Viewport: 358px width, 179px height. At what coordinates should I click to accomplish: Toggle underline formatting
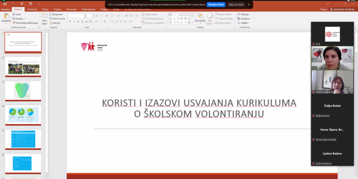point(79,22)
